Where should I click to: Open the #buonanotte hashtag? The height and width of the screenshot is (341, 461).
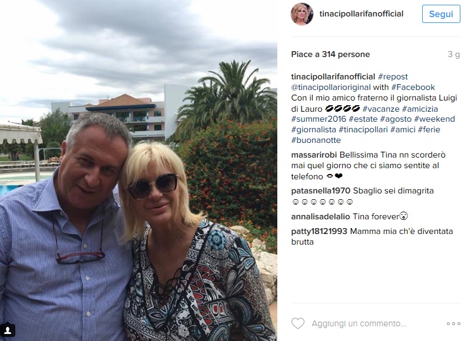point(316,140)
